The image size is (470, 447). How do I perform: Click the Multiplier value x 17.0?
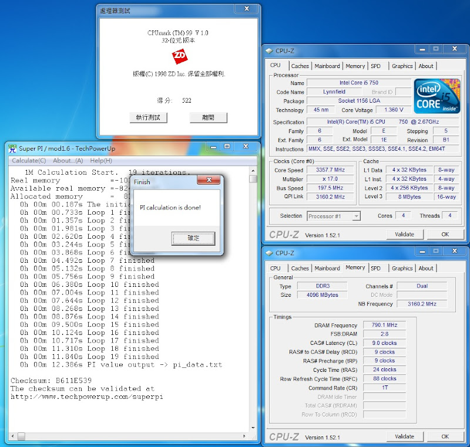click(x=330, y=179)
